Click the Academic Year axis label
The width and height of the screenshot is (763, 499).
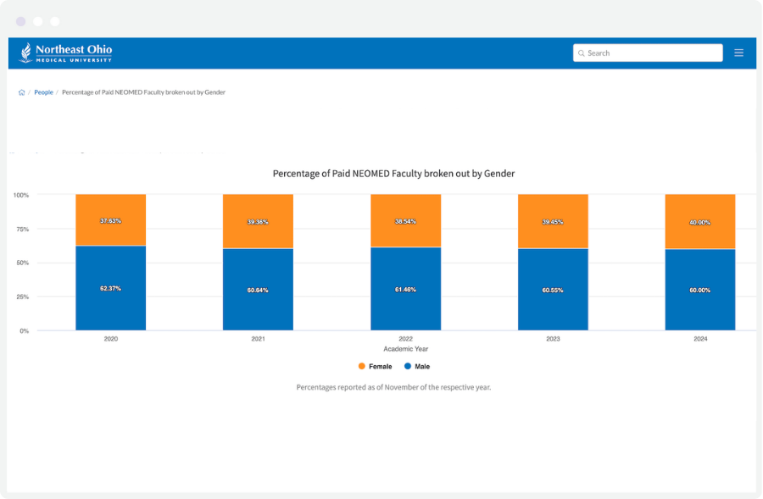pos(405,348)
